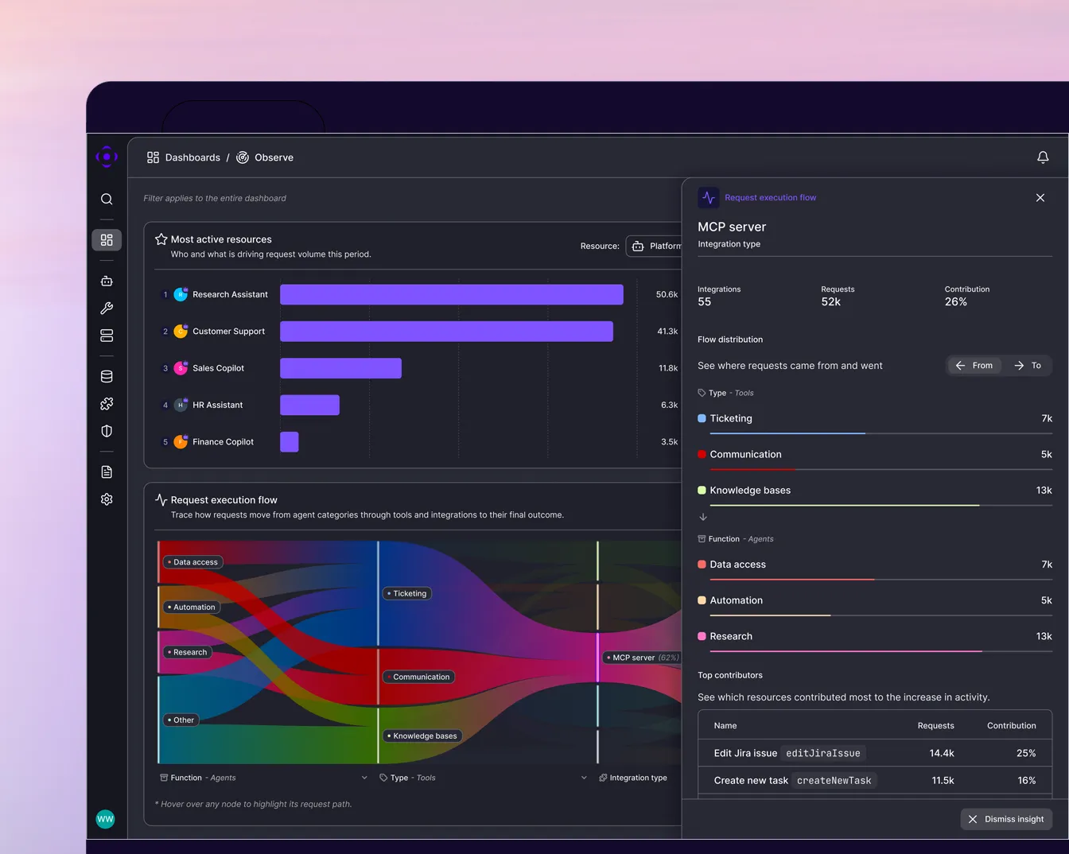This screenshot has width=1069, height=854.
Task: Open the database cylinder icon in the sidebar
Action: click(x=107, y=377)
